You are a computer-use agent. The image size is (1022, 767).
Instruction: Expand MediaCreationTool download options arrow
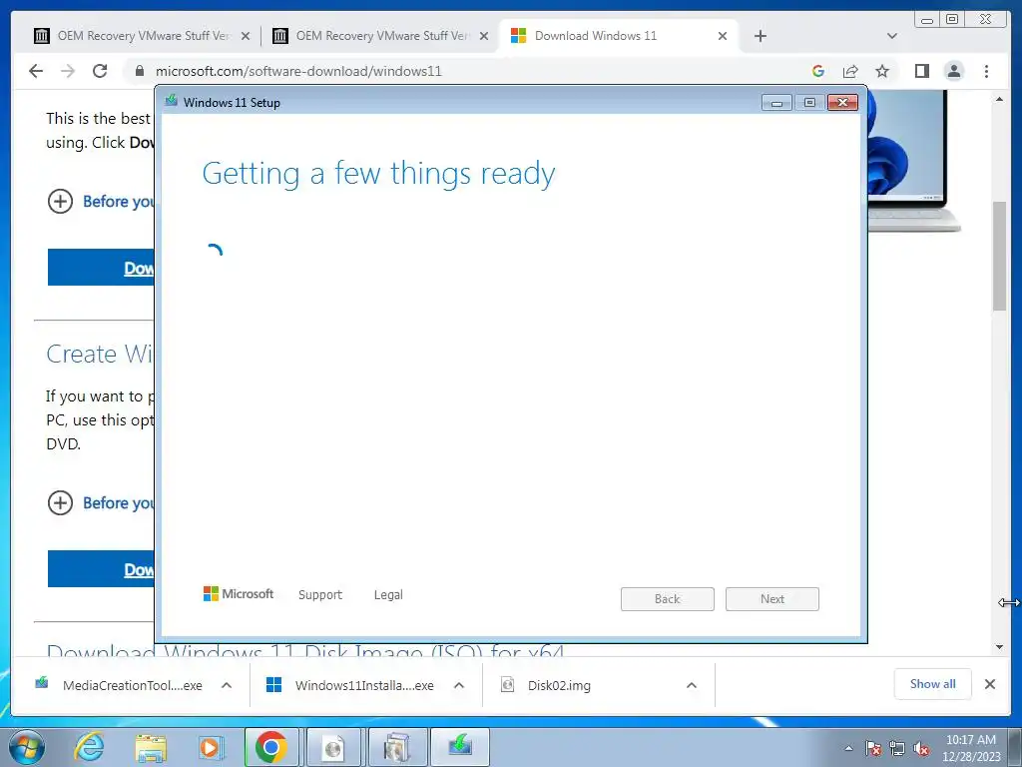pyautogui.click(x=227, y=685)
